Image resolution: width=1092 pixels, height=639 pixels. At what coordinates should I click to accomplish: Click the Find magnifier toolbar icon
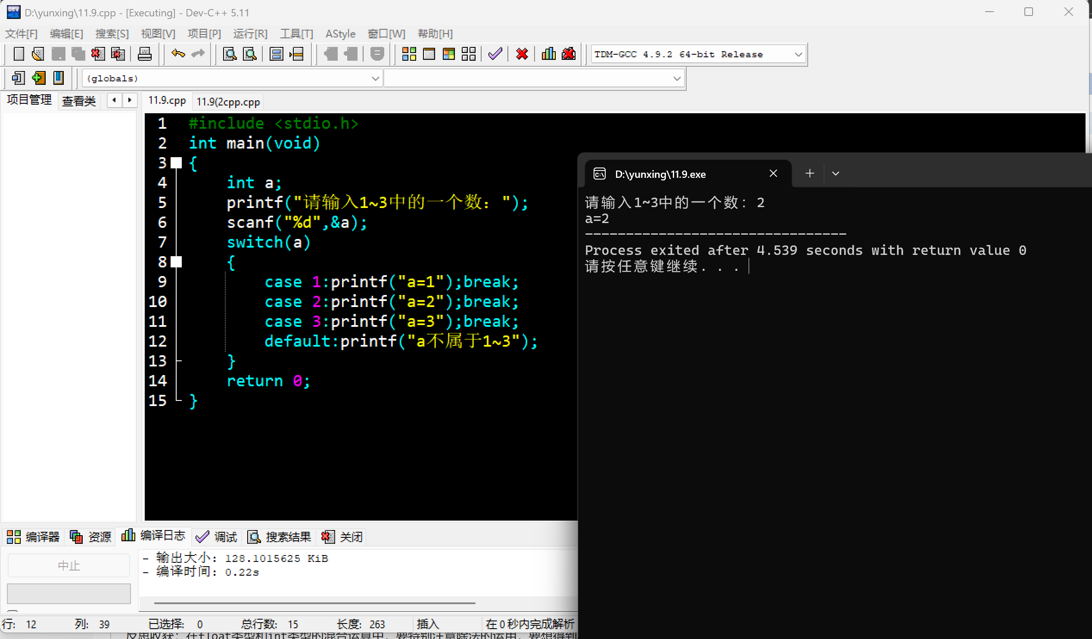[230, 54]
